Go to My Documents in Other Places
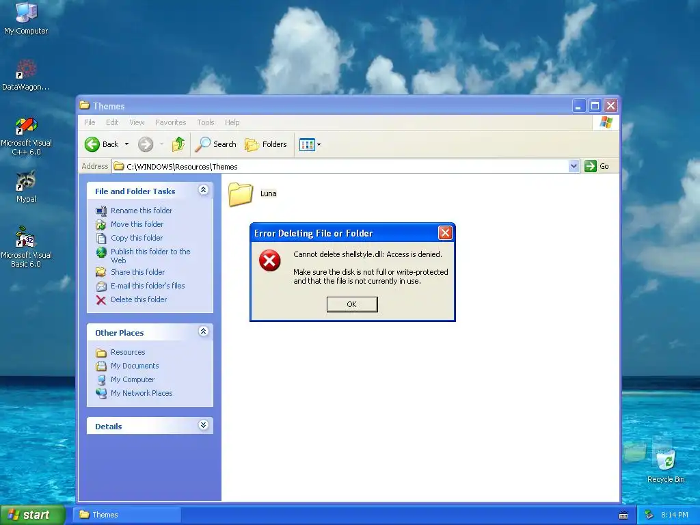This screenshot has width=700, height=525. tap(135, 366)
